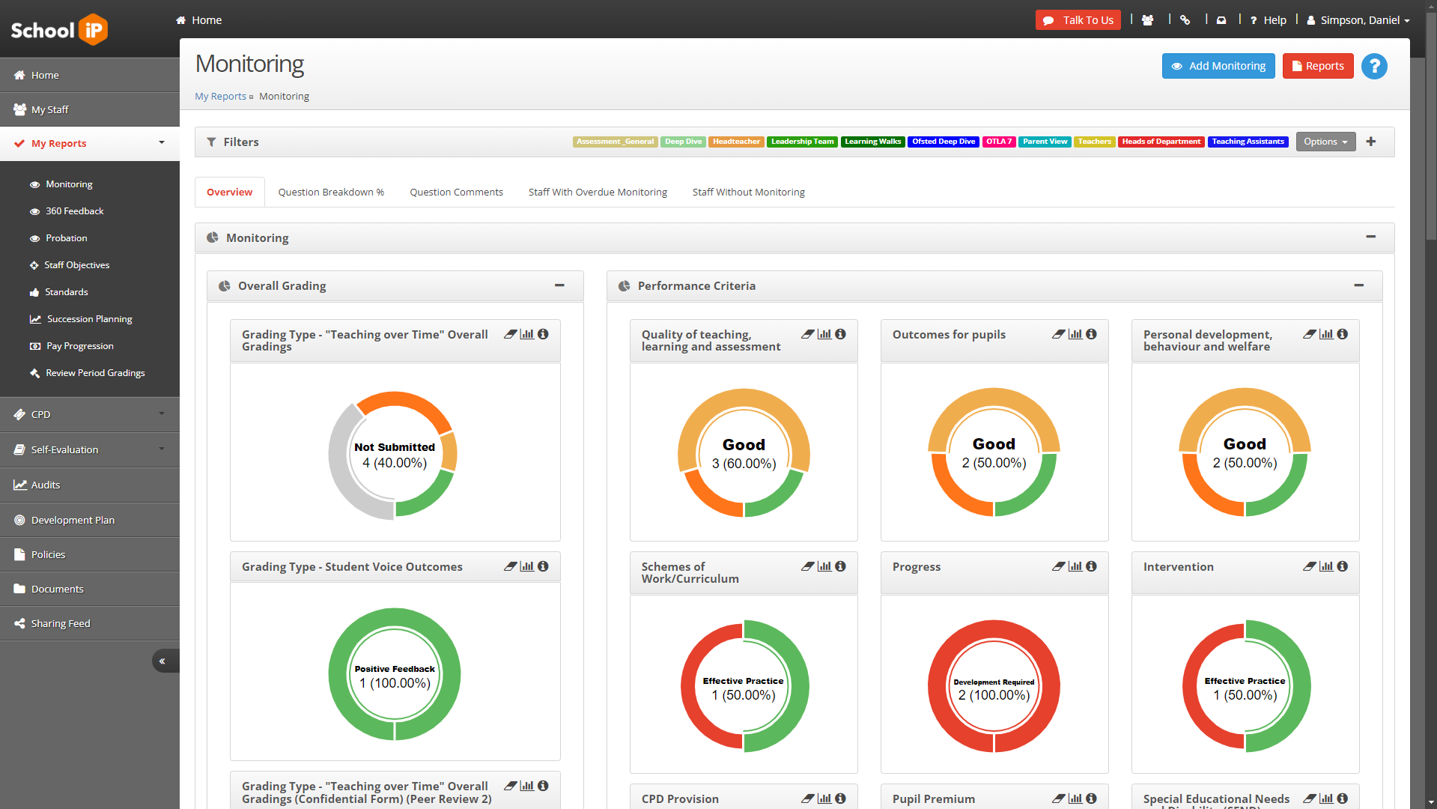Info icon on CPD Provision card
The image size is (1437, 809).
click(x=841, y=799)
